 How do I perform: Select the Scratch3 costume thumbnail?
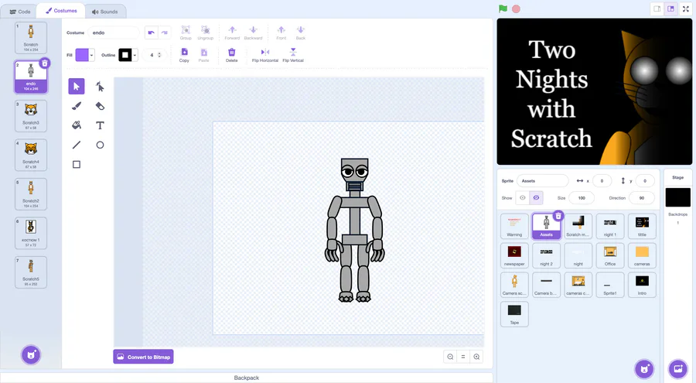[31, 116]
